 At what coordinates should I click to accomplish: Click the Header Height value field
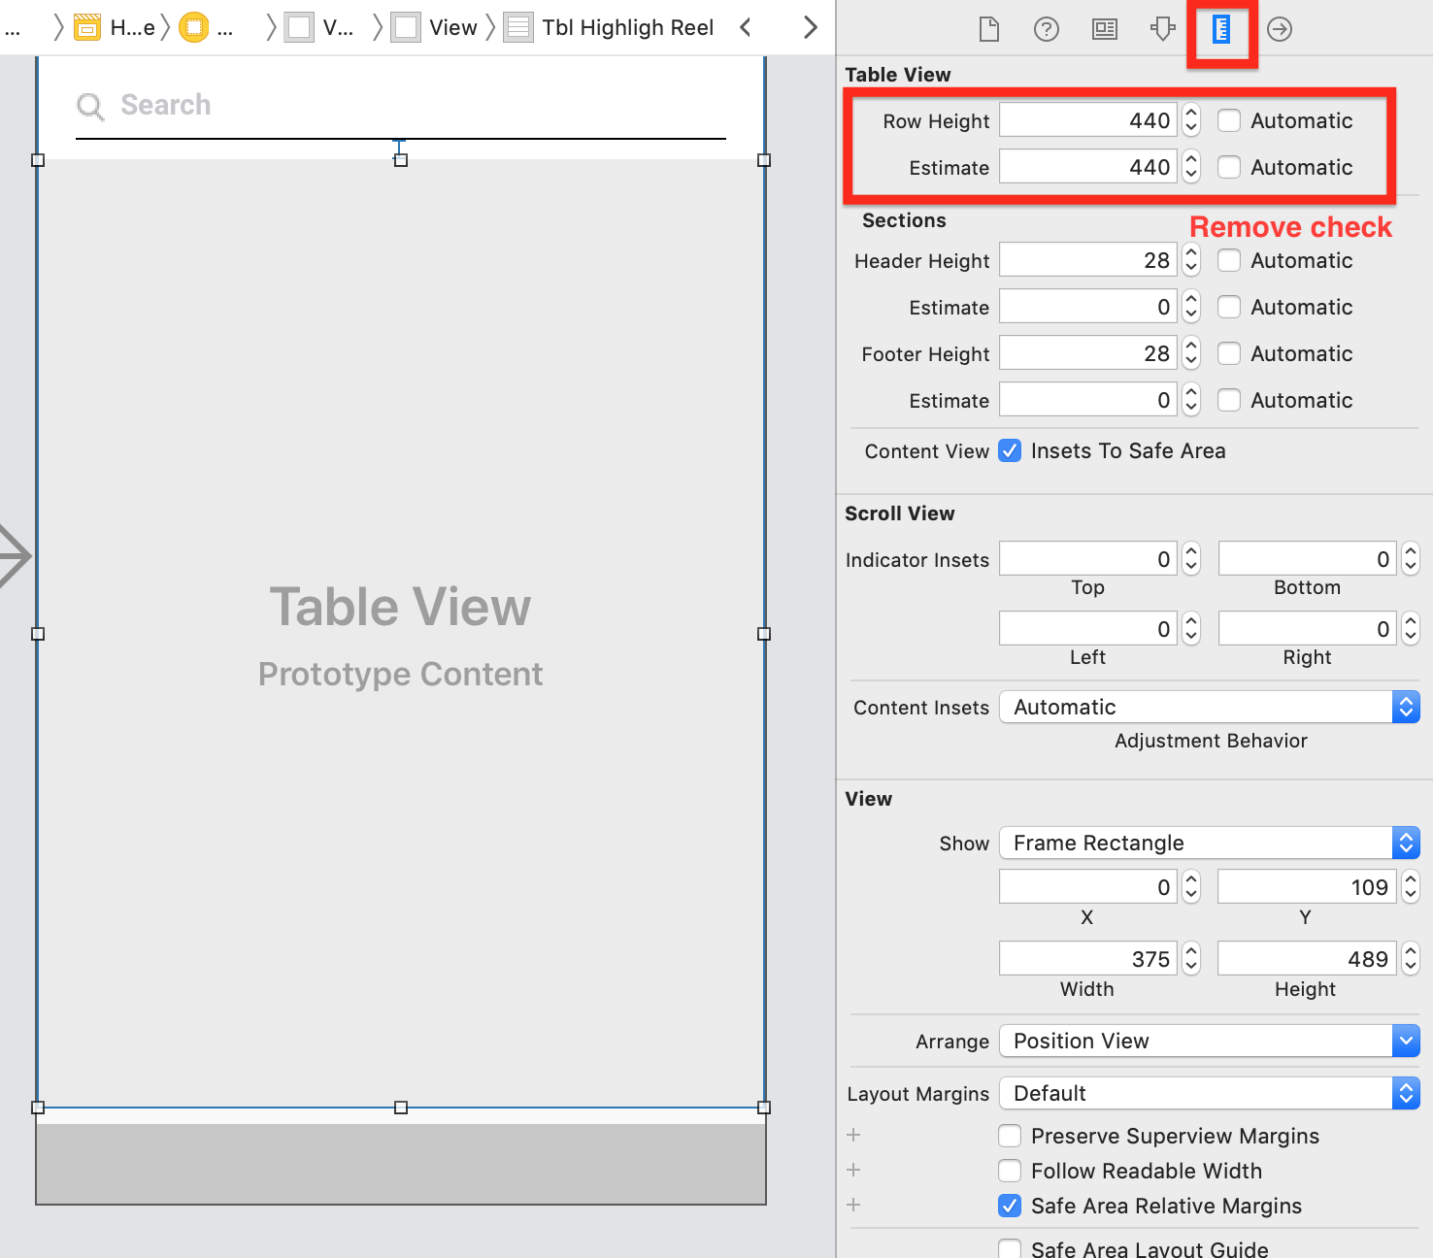coord(1088,260)
